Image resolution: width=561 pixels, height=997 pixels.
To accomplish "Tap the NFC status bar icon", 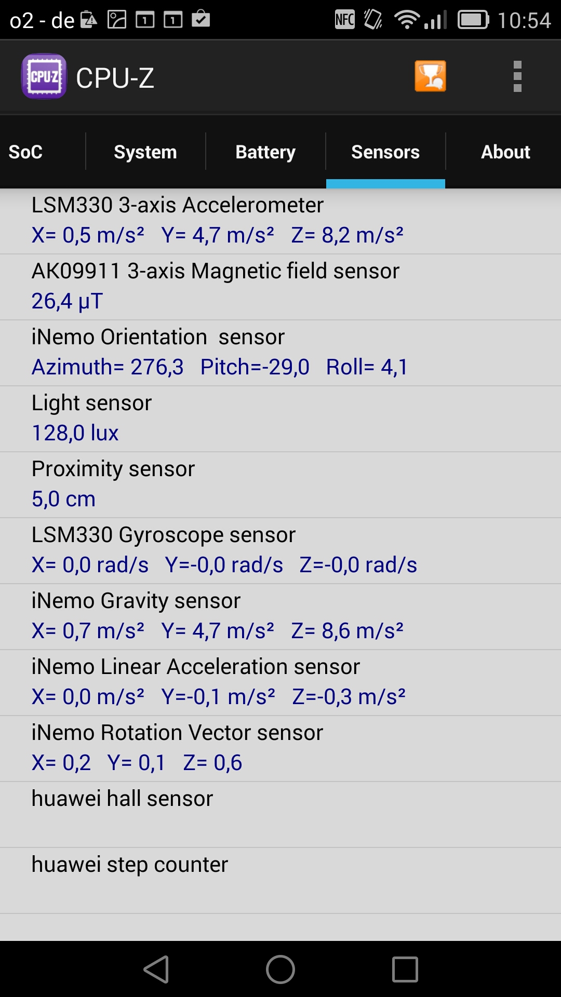I will 345,20.
